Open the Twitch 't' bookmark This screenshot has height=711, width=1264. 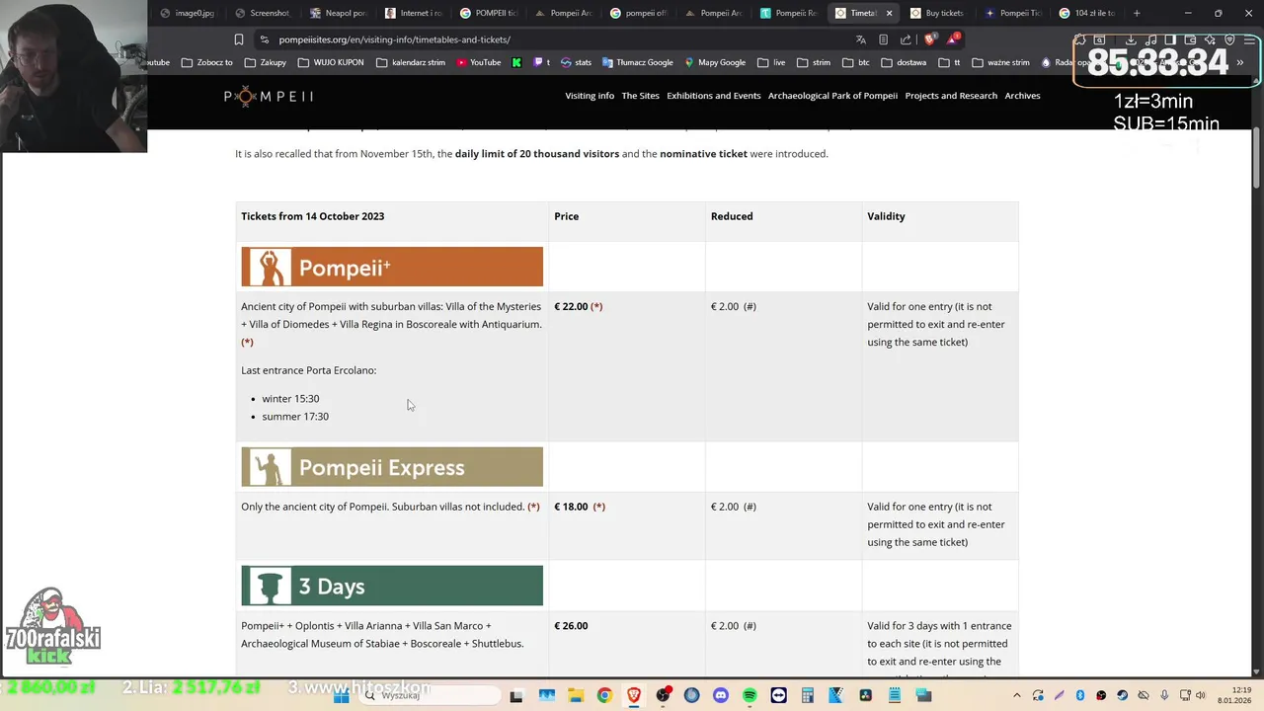pos(542,62)
